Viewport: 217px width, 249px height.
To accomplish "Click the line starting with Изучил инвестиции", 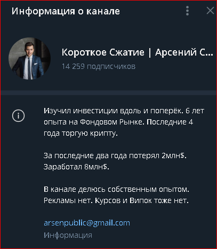I will click(124, 111).
